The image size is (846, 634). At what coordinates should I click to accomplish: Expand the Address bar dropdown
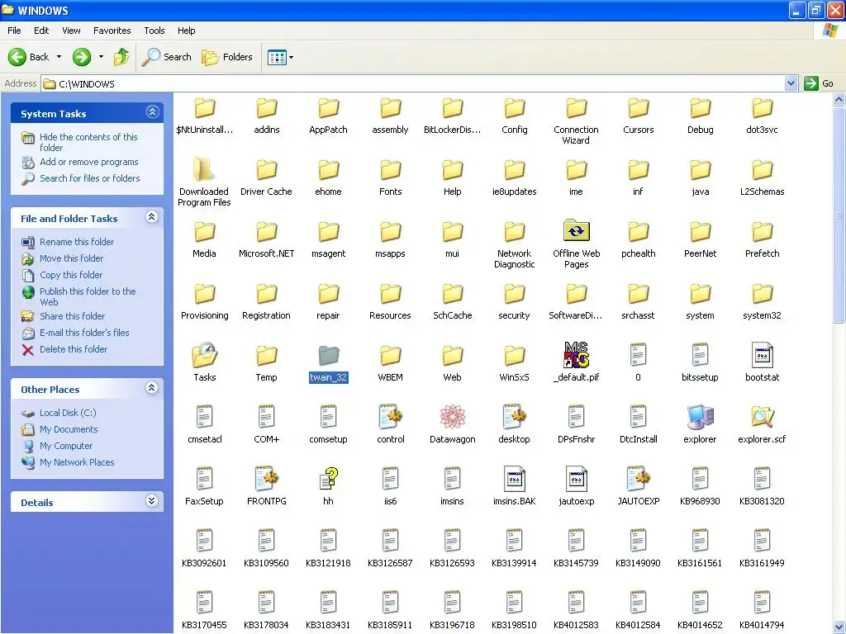point(791,83)
